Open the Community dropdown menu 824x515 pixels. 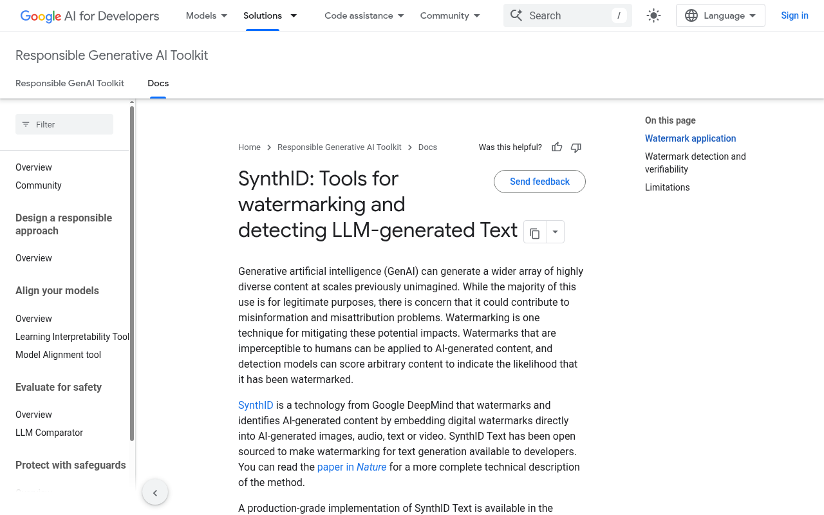(450, 15)
